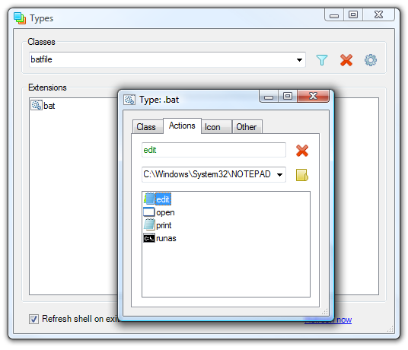Screen dimensions: 408x350
Task: Open the Other tab
Action: coord(247,127)
